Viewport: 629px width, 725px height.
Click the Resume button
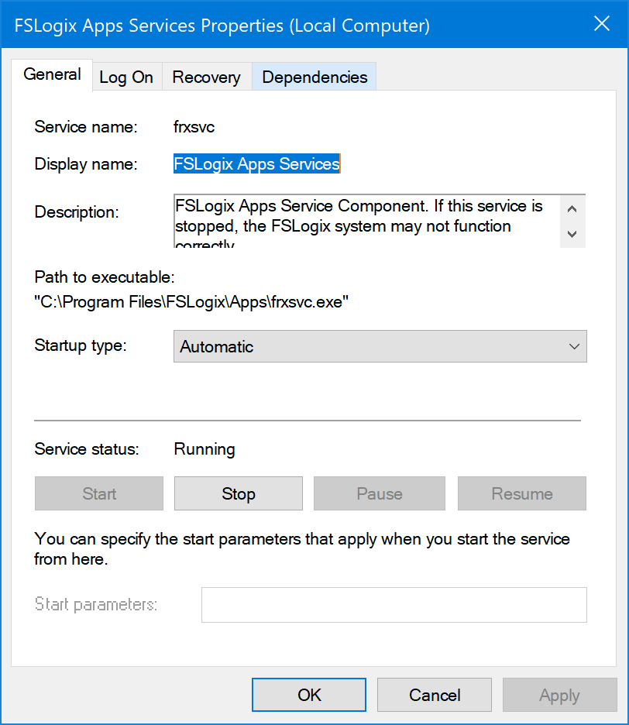(521, 493)
